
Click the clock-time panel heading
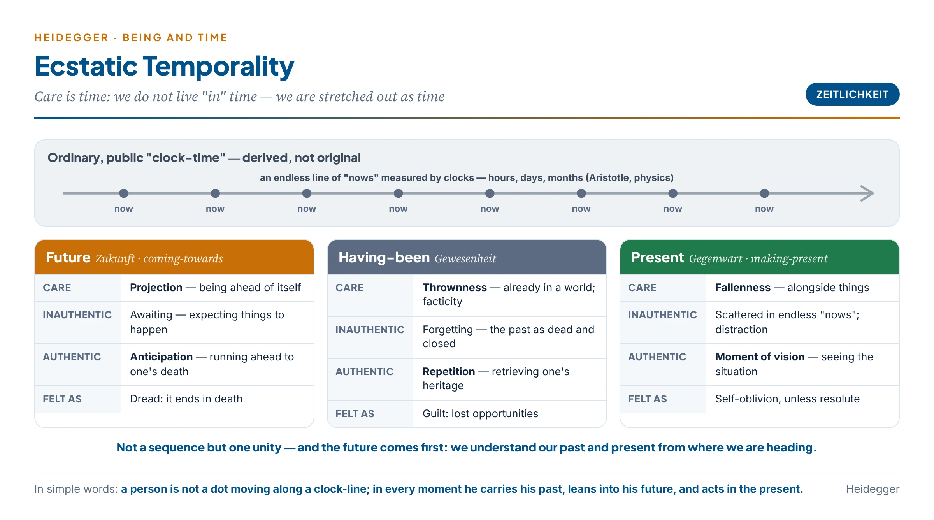coord(204,158)
